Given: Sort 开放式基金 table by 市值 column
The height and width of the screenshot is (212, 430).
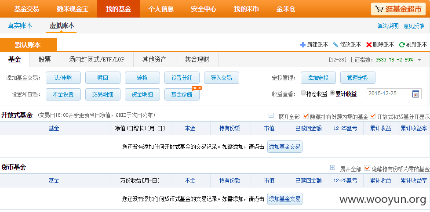Looking at the screenshot, I should [269, 128].
